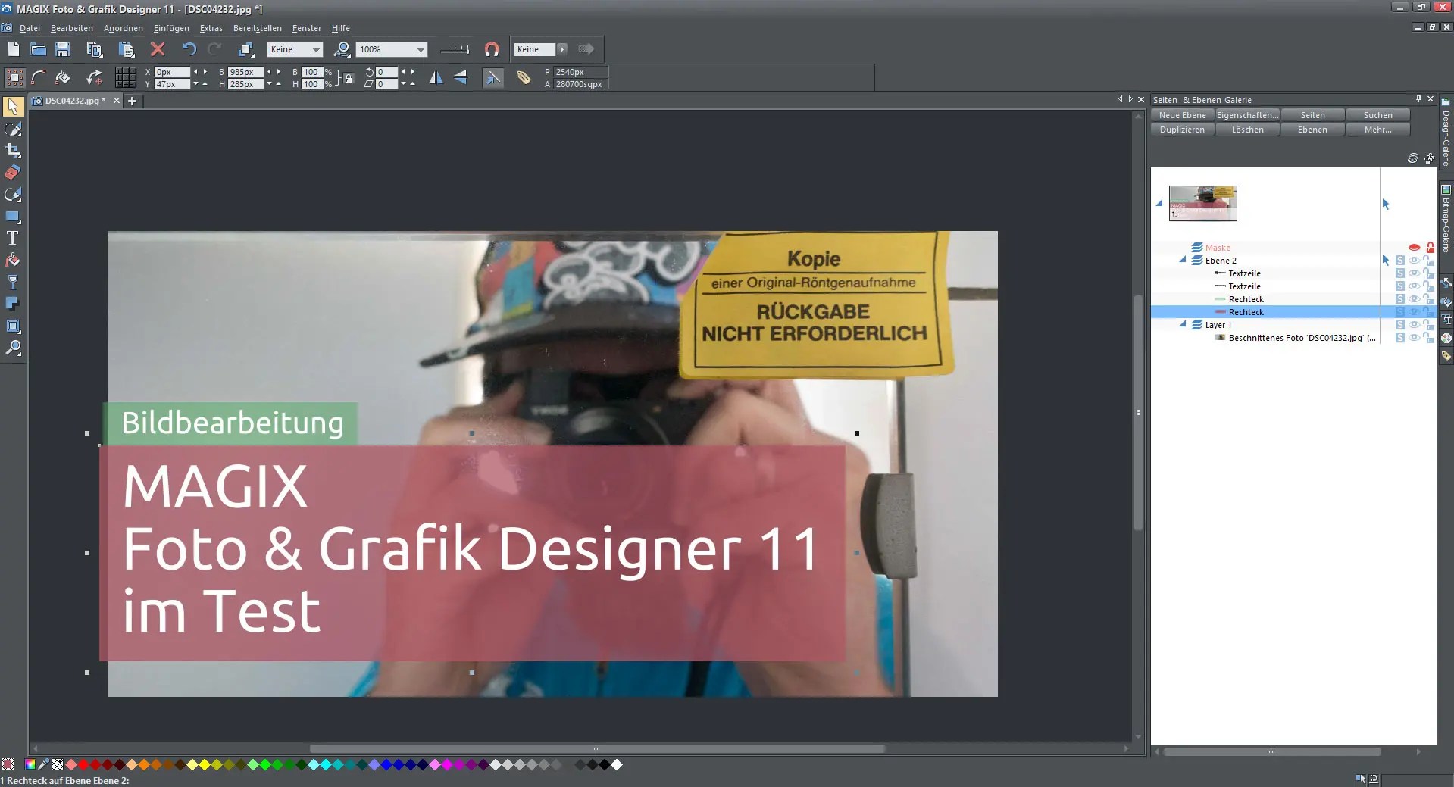Hide Layer 1 via eye icon

point(1414,325)
